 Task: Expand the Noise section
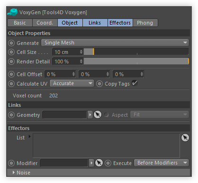(14, 173)
